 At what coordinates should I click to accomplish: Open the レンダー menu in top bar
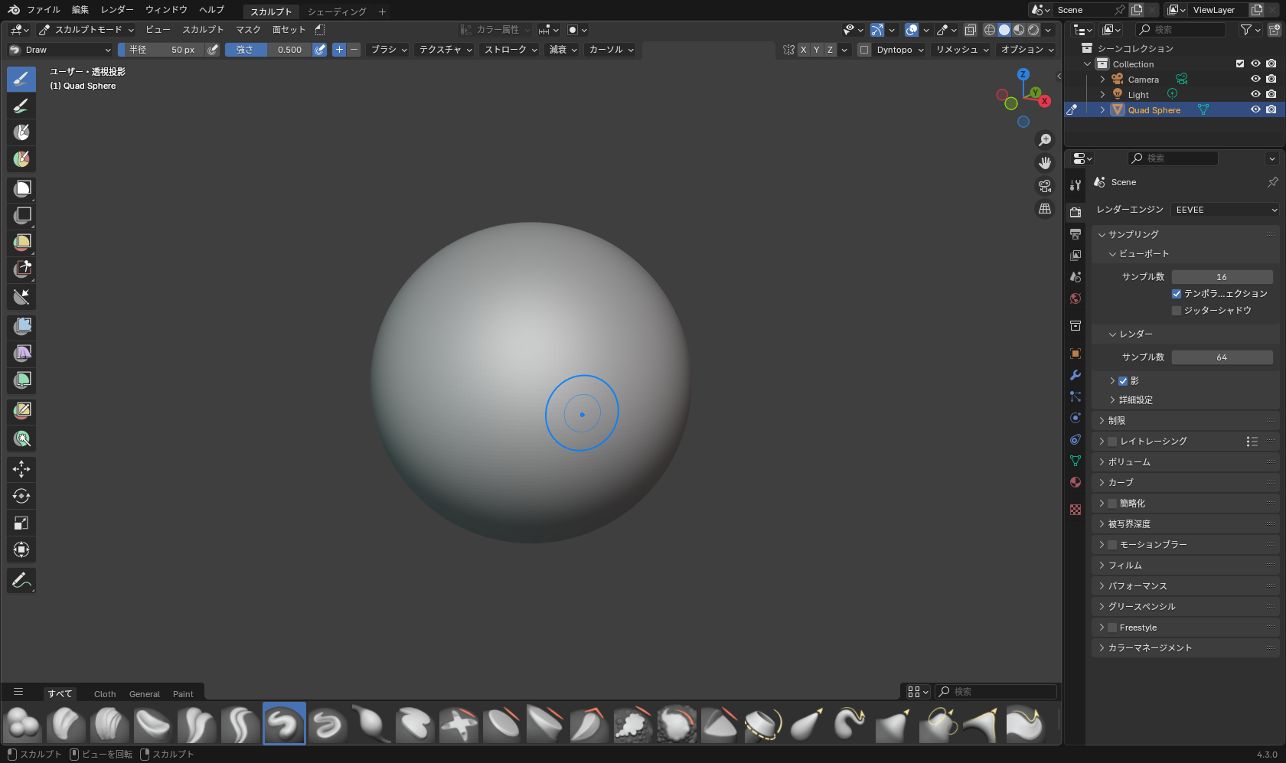[x=117, y=10]
